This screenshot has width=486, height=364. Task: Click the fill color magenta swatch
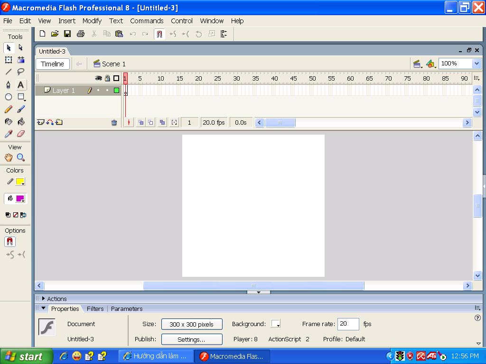[20, 199]
